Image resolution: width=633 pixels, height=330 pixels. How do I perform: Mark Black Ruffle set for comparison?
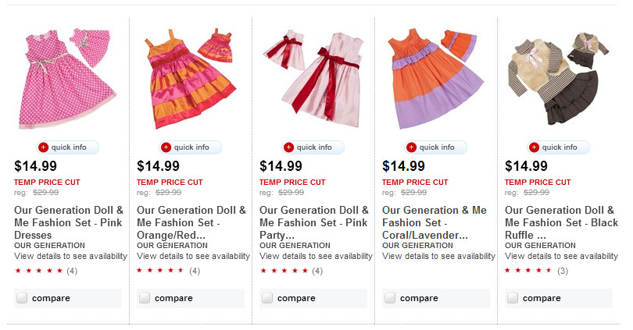(513, 298)
